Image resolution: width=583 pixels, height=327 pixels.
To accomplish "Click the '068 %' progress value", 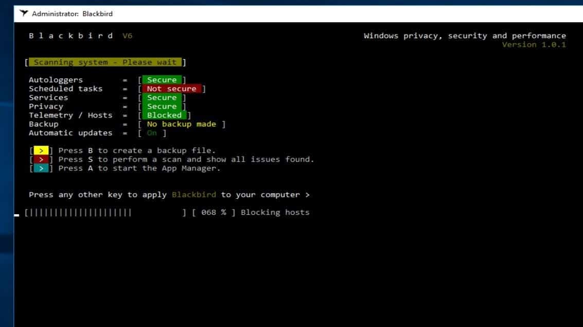I will coord(214,212).
